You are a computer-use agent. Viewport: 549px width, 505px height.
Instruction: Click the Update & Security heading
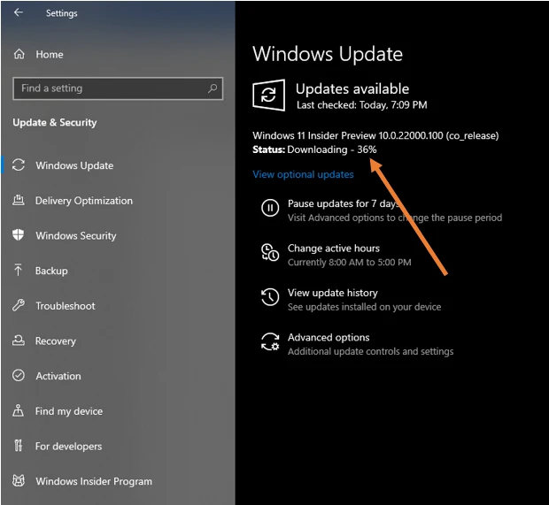click(55, 122)
